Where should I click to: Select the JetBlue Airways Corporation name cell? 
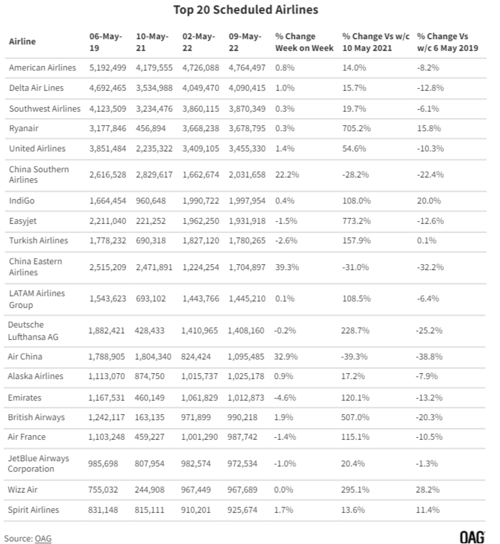(x=39, y=464)
